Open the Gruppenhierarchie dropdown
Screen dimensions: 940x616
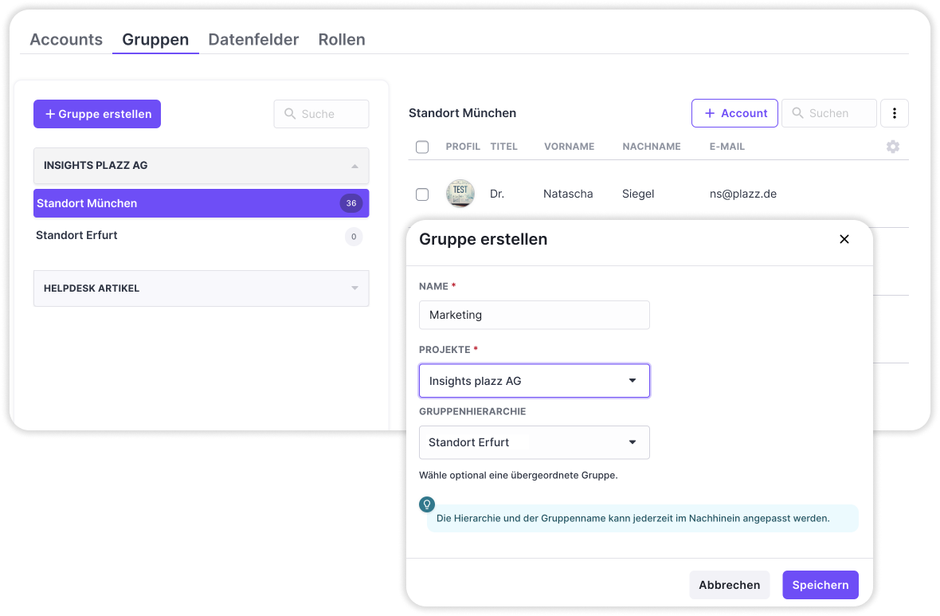coord(534,442)
